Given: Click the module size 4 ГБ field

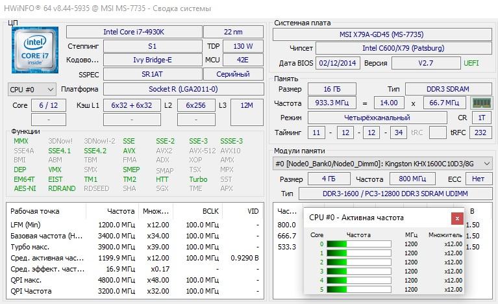Looking at the screenshot, I should click(x=329, y=179).
